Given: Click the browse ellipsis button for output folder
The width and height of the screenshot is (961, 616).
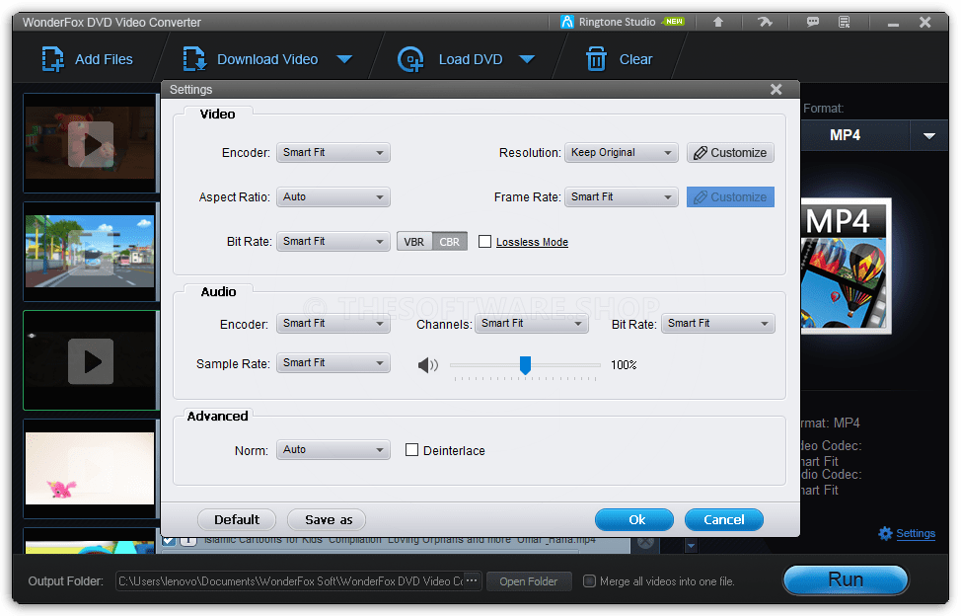Looking at the screenshot, I should pyautogui.click(x=472, y=580).
